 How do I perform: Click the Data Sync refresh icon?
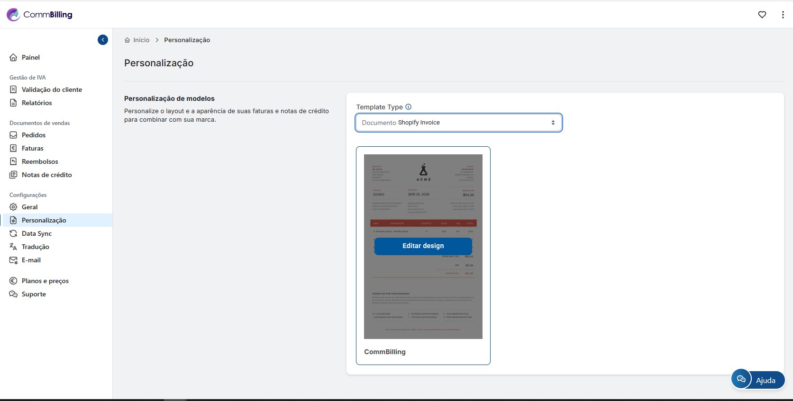tap(13, 233)
